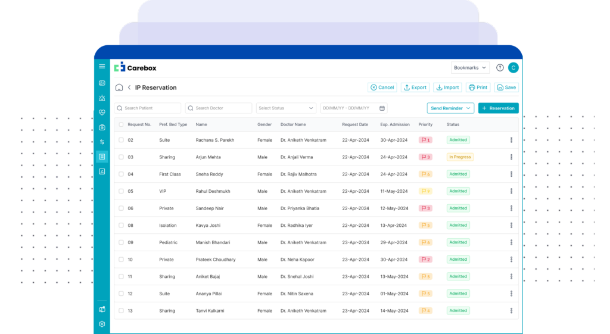Screen dimensions: 610x334
Task: Select the checkbox for Sneha Reddy row
Action: (x=121, y=174)
